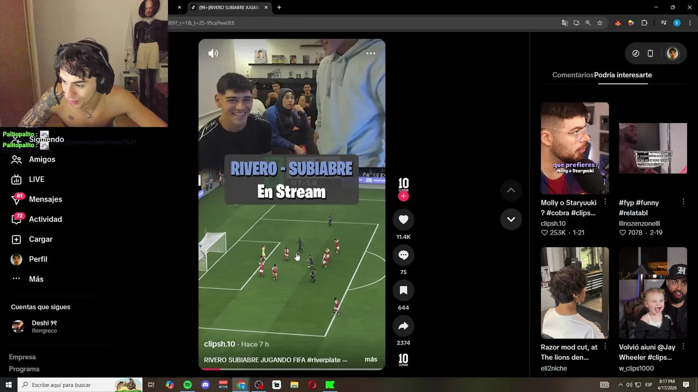Open the "Volvió aiuni" video thumbnail

pos(653,293)
